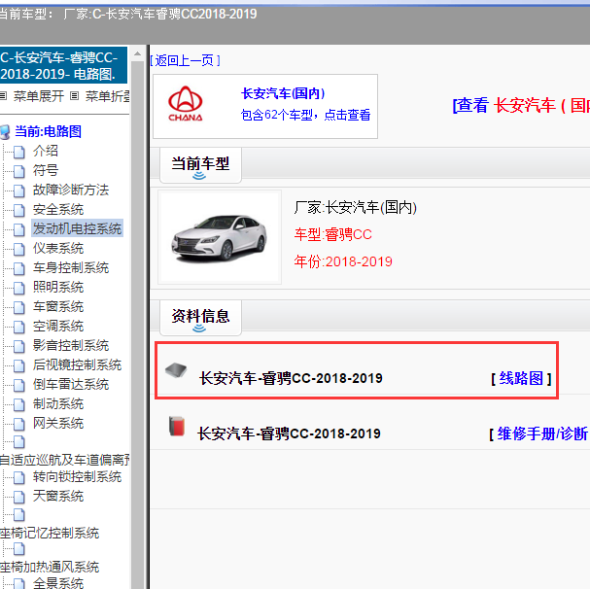Click the page icon beside 转向锁控制系统
The image size is (590, 589).
point(18,477)
